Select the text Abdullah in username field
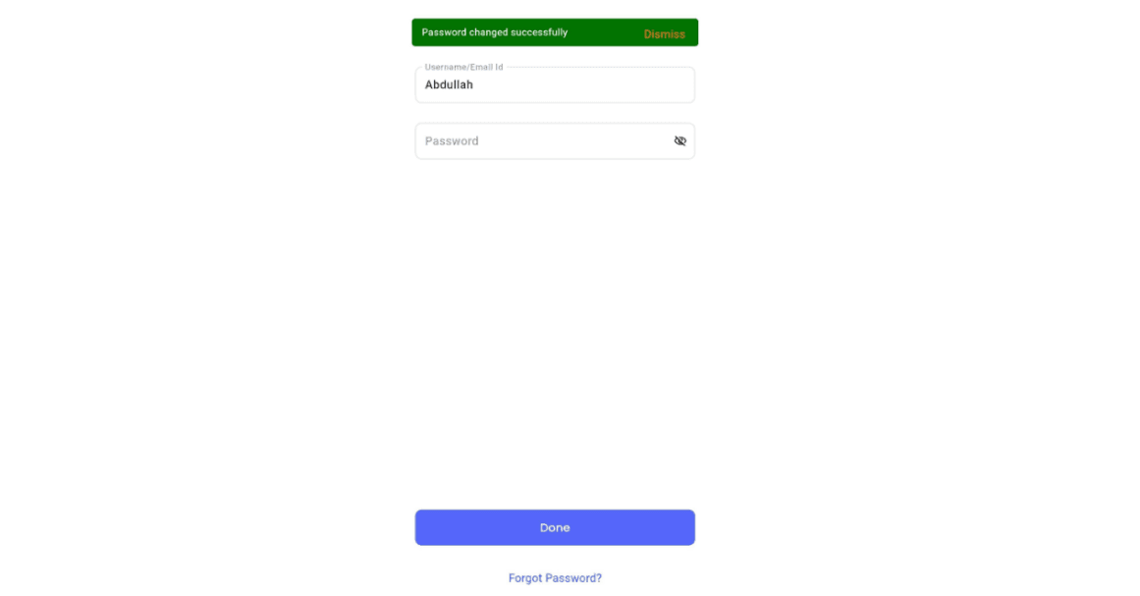This screenshot has height=596, width=1140. click(x=449, y=85)
